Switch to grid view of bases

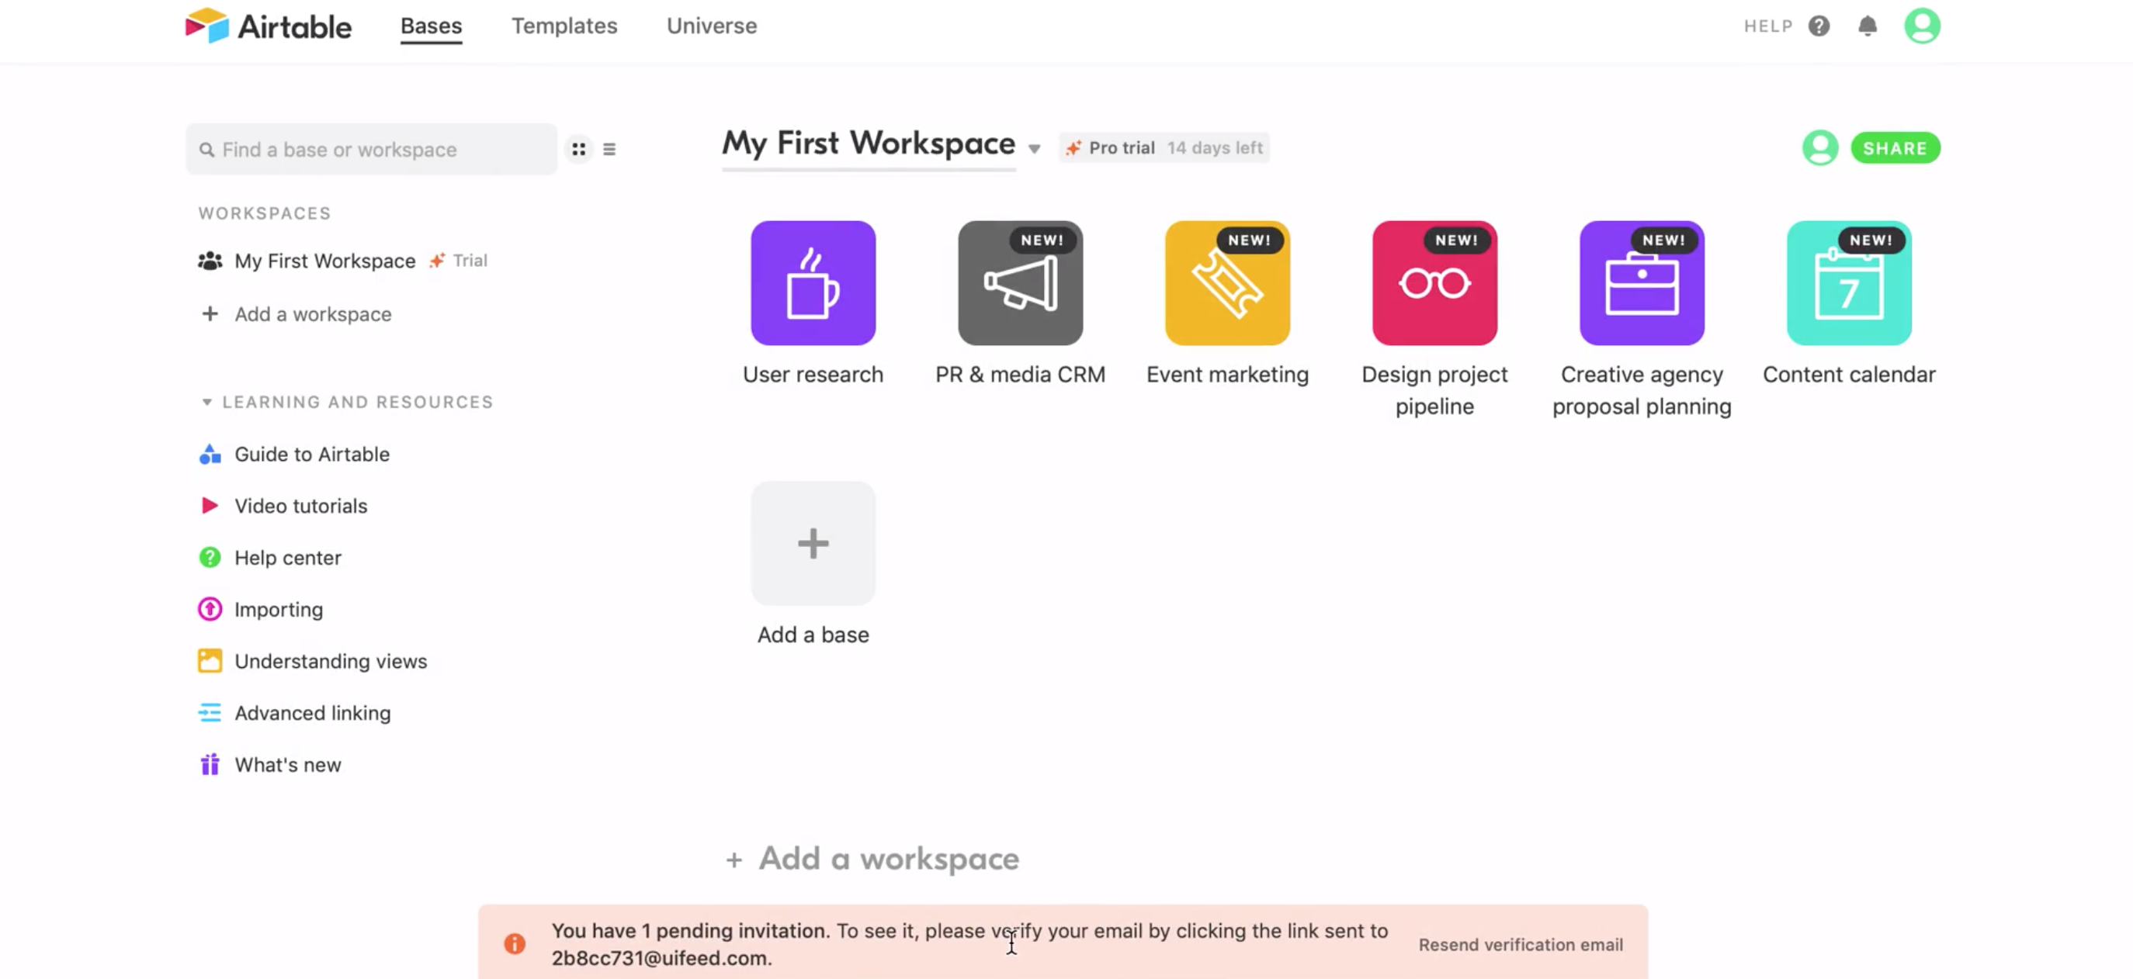click(x=579, y=149)
